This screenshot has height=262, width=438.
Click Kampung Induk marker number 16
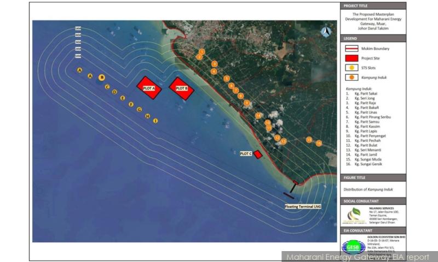point(319,143)
